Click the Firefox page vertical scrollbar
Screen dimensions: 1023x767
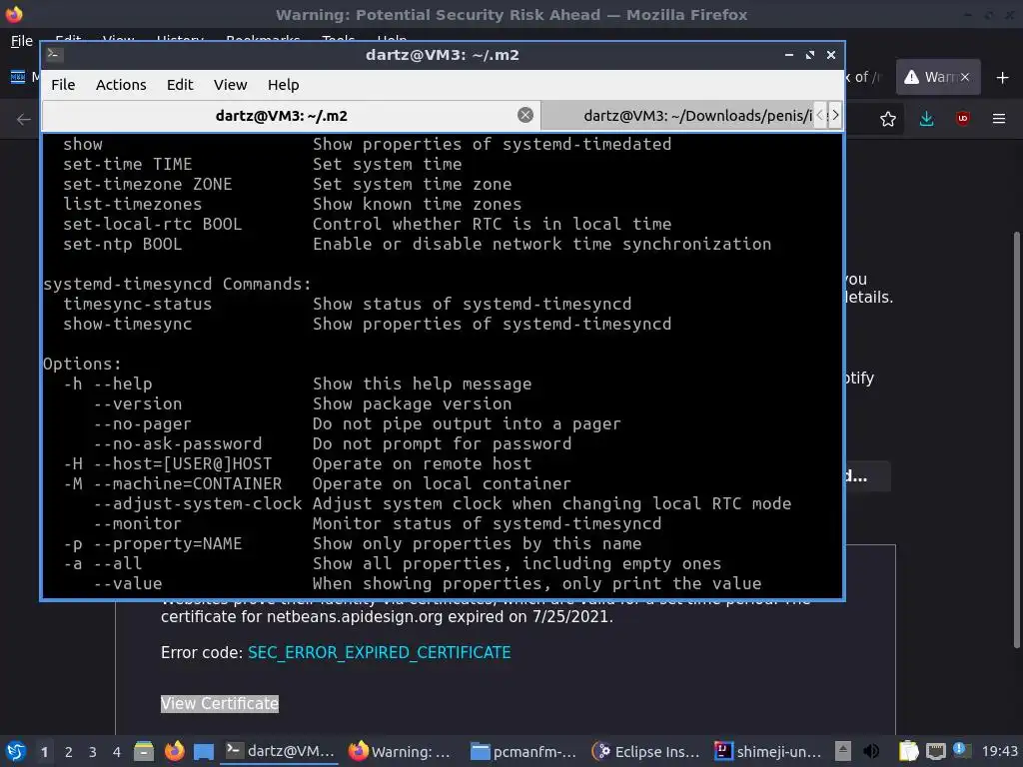click(x=1016, y=440)
